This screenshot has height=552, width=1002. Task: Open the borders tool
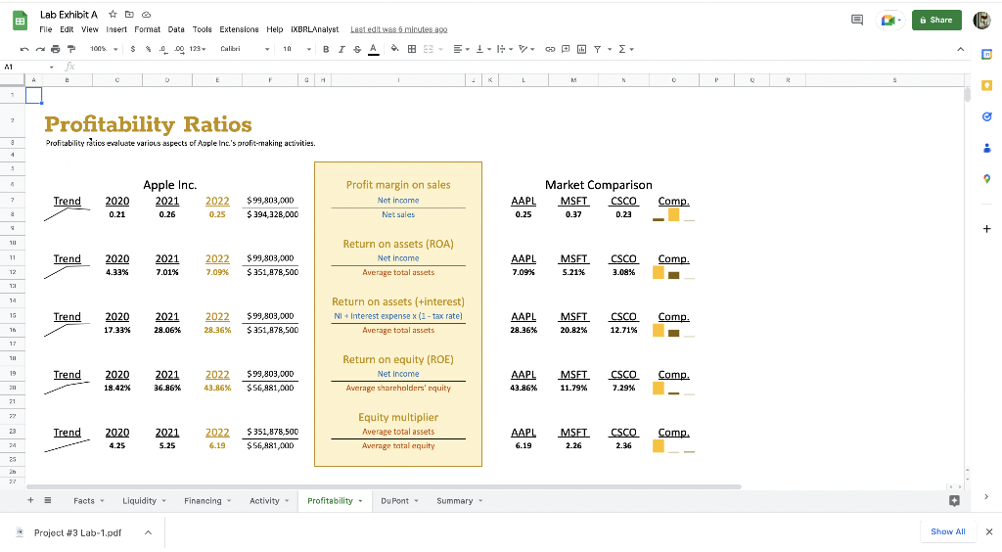tap(412, 49)
